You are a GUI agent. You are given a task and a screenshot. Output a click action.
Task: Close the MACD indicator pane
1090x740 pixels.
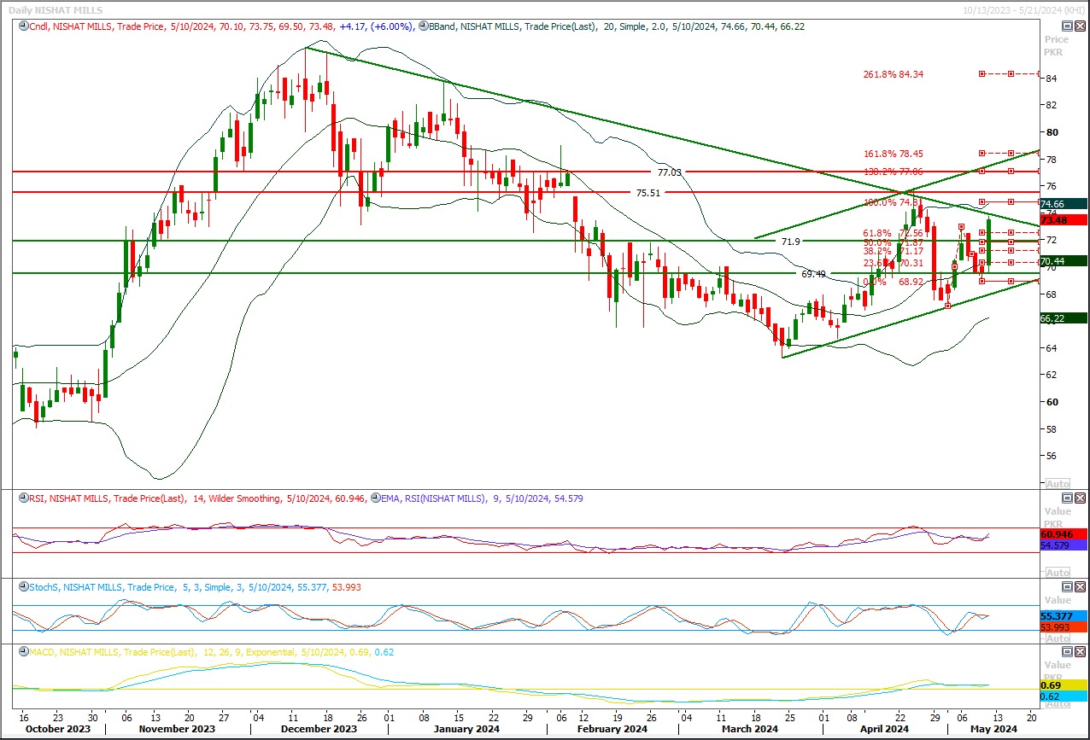tap(1078, 651)
